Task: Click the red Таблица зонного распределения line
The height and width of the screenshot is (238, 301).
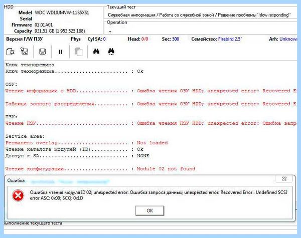Action: pyautogui.click(x=151, y=104)
